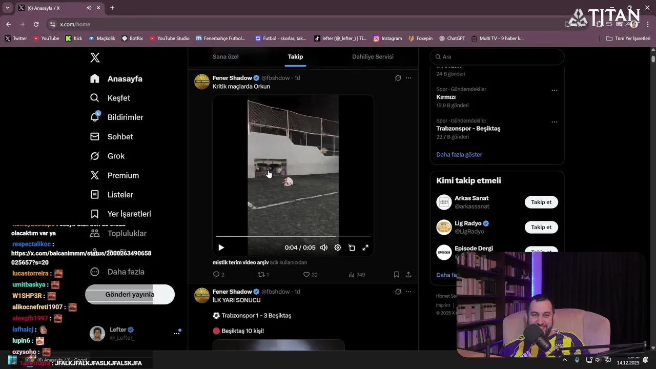Open the X logo home icon
This screenshot has width=656, height=369.
pyautogui.click(x=95, y=57)
